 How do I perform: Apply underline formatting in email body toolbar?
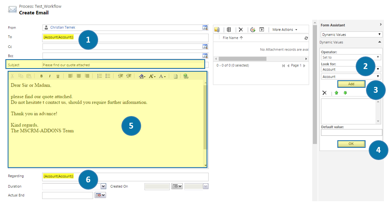[58, 76]
